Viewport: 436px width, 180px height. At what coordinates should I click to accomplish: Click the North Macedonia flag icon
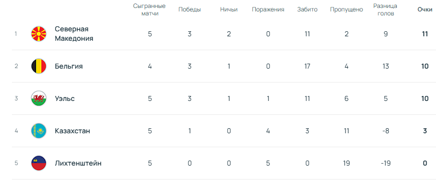(39, 34)
